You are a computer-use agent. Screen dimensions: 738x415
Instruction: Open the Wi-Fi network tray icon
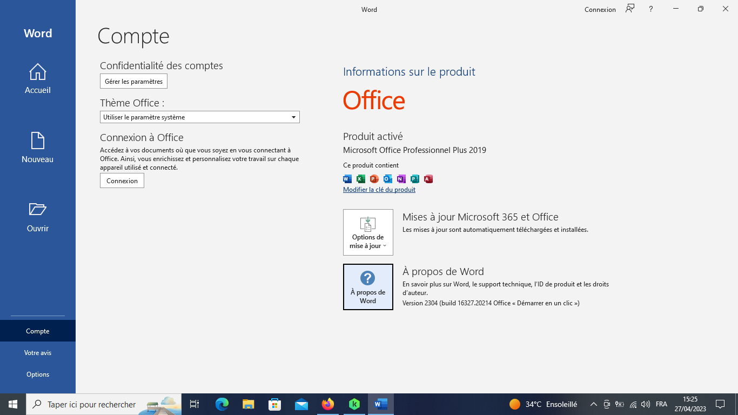click(x=633, y=404)
